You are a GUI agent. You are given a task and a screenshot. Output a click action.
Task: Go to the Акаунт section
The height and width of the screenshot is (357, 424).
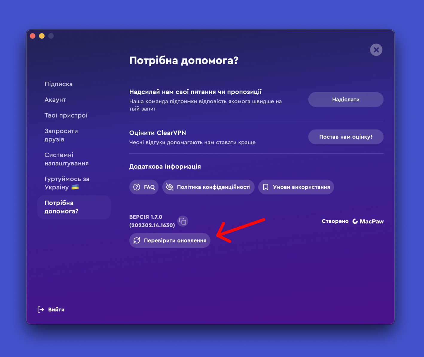point(55,100)
